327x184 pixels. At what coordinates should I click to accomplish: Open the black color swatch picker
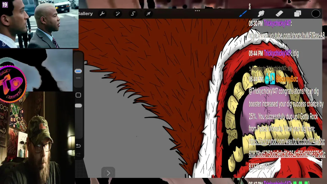[x=316, y=14]
